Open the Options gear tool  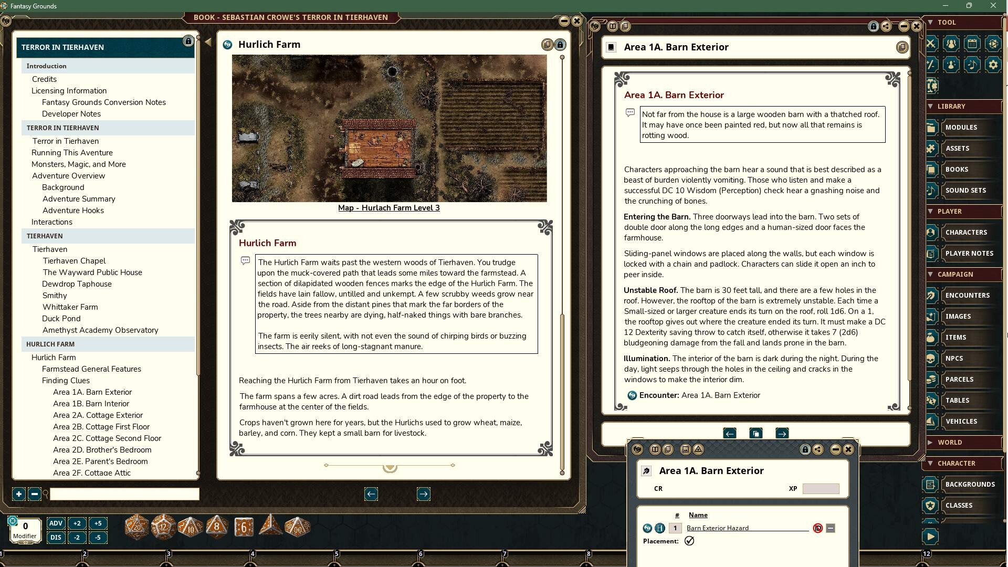[x=993, y=65]
